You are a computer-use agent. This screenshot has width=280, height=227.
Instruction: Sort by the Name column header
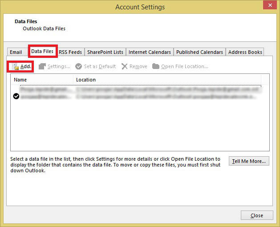point(42,80)
